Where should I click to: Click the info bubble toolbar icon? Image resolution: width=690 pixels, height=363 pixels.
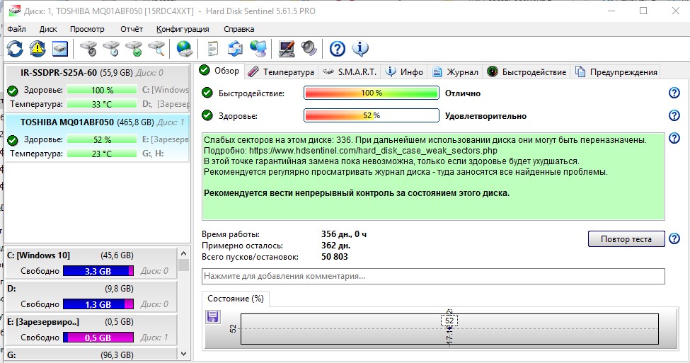coord(360,48)
